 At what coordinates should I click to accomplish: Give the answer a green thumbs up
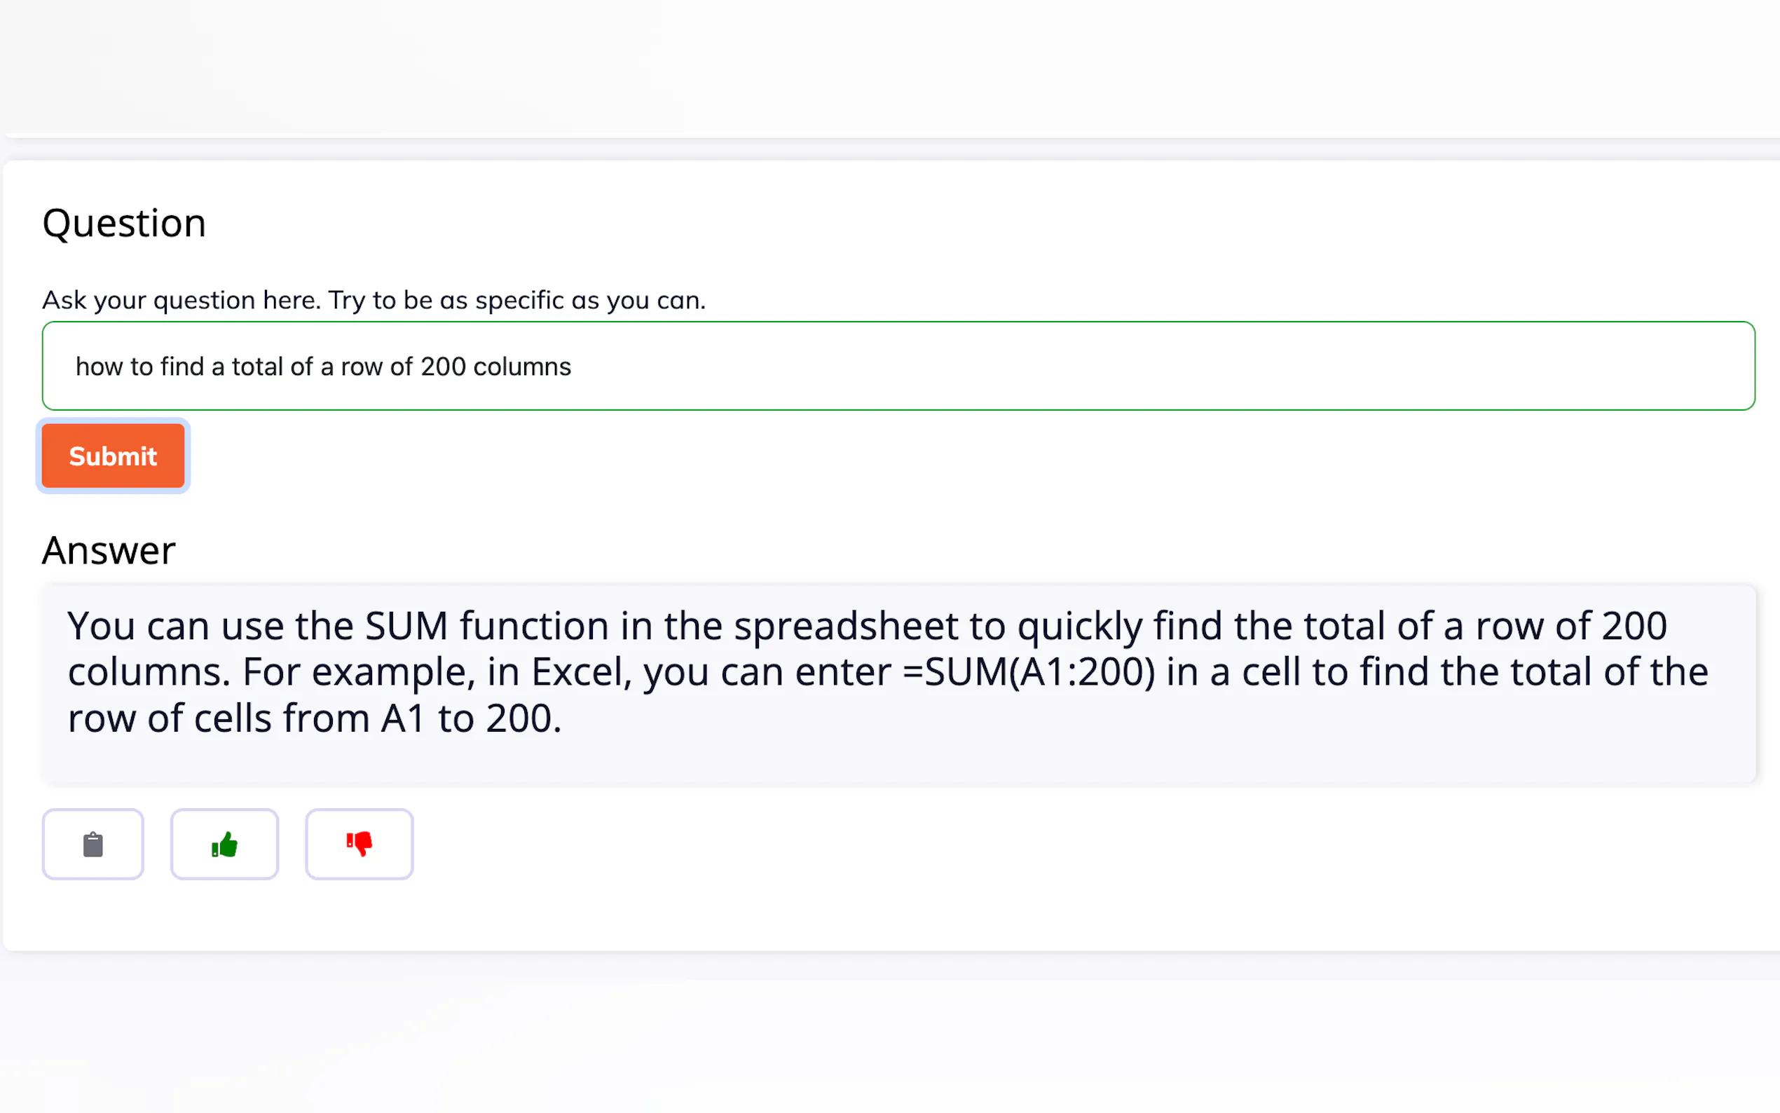pos(224,845)
